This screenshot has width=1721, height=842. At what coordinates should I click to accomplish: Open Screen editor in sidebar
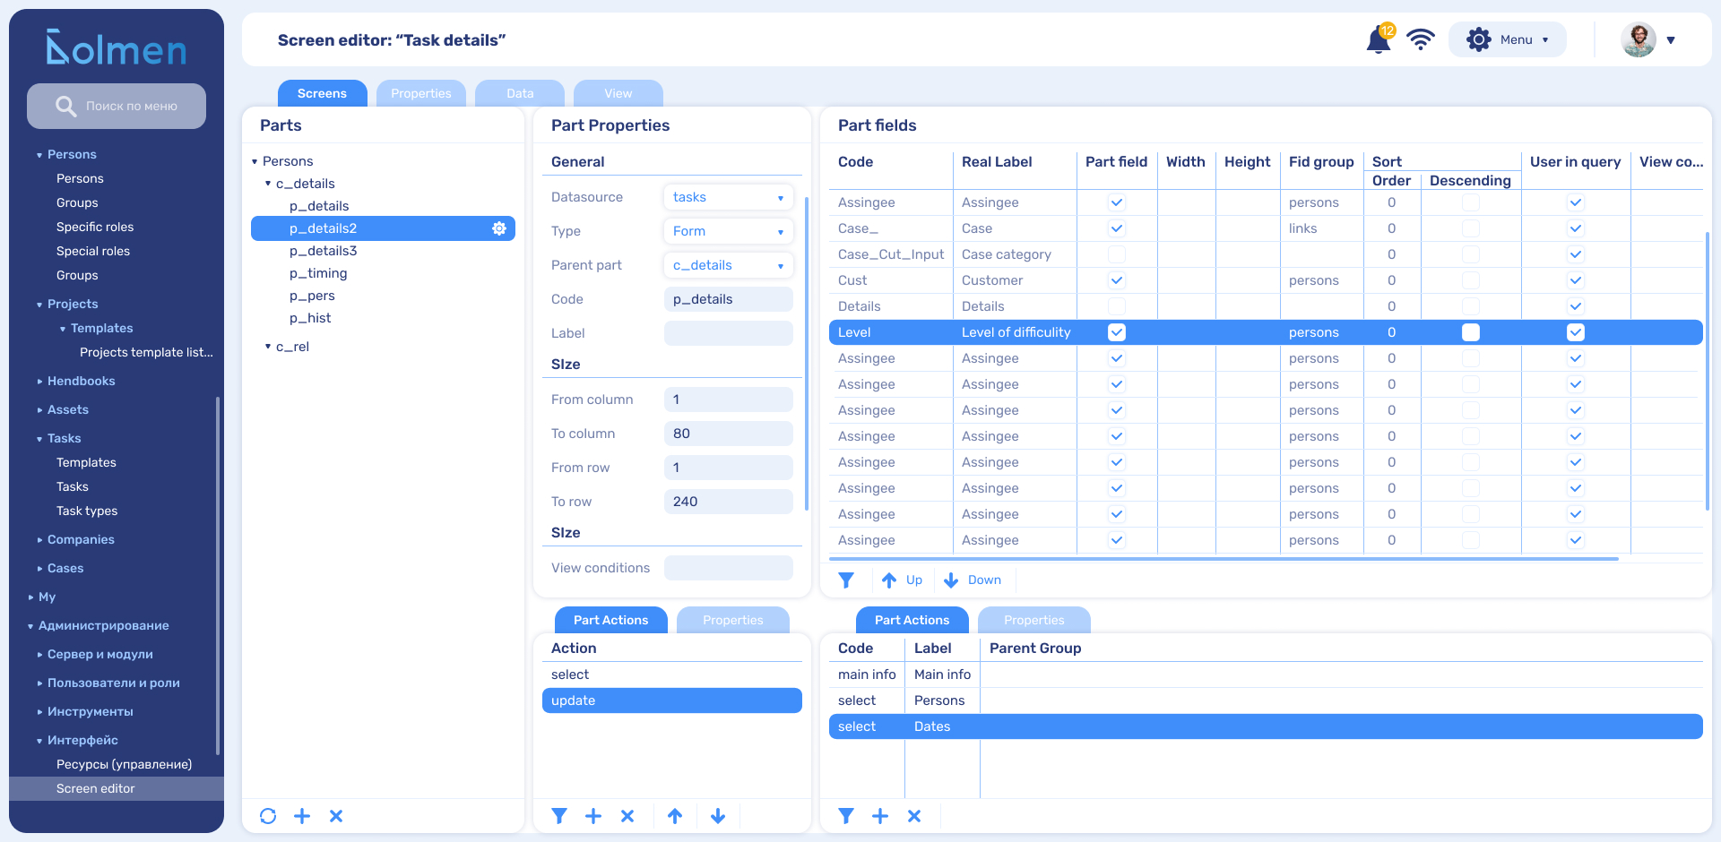[117, 788]
